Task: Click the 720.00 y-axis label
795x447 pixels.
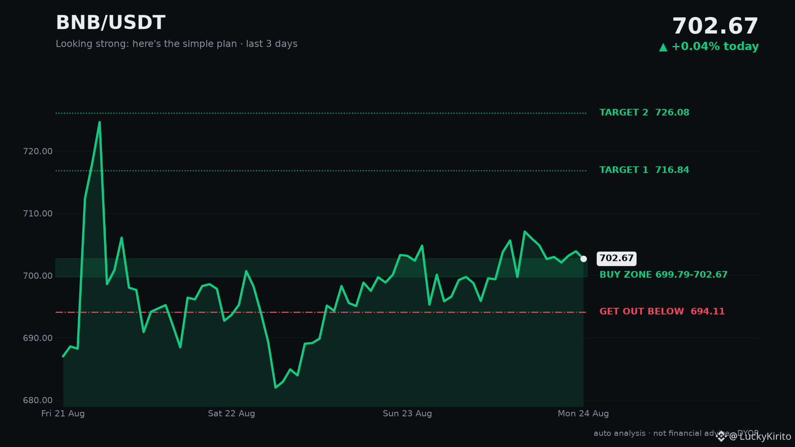Action: pyautogui.click(x=38, y=151)
